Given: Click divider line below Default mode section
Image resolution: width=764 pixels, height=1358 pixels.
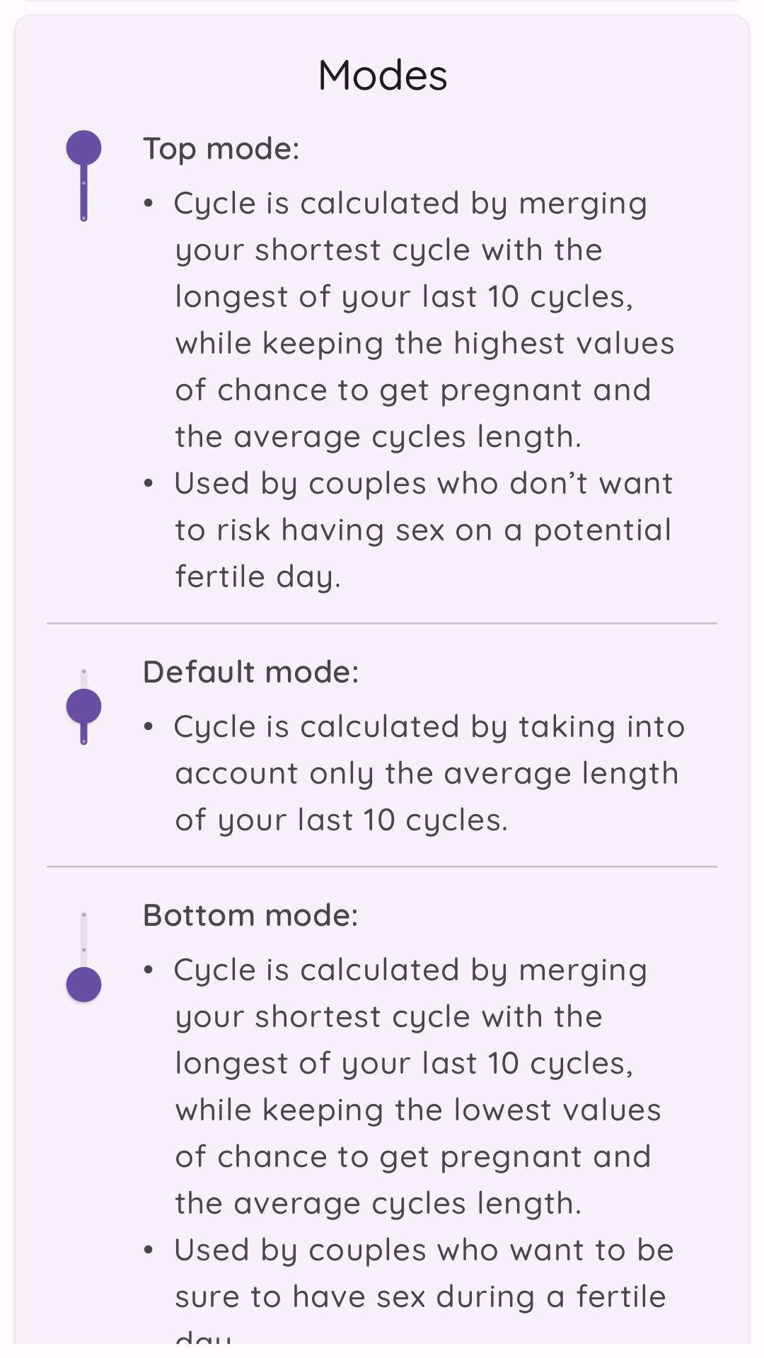Looking at the screenshot, I should [382, 866].
